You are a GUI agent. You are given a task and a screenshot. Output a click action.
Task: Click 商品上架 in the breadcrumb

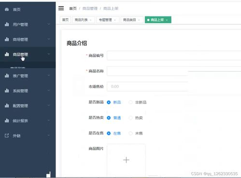pyautogui.click(x=111, y=9)
